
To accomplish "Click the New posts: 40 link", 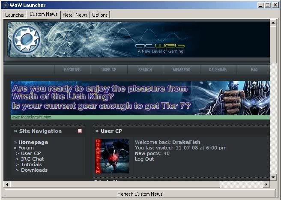I will coord(152,153).
